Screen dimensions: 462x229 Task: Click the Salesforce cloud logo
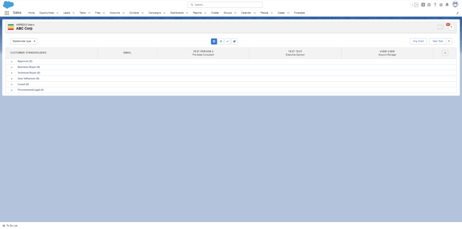[8, 5]
